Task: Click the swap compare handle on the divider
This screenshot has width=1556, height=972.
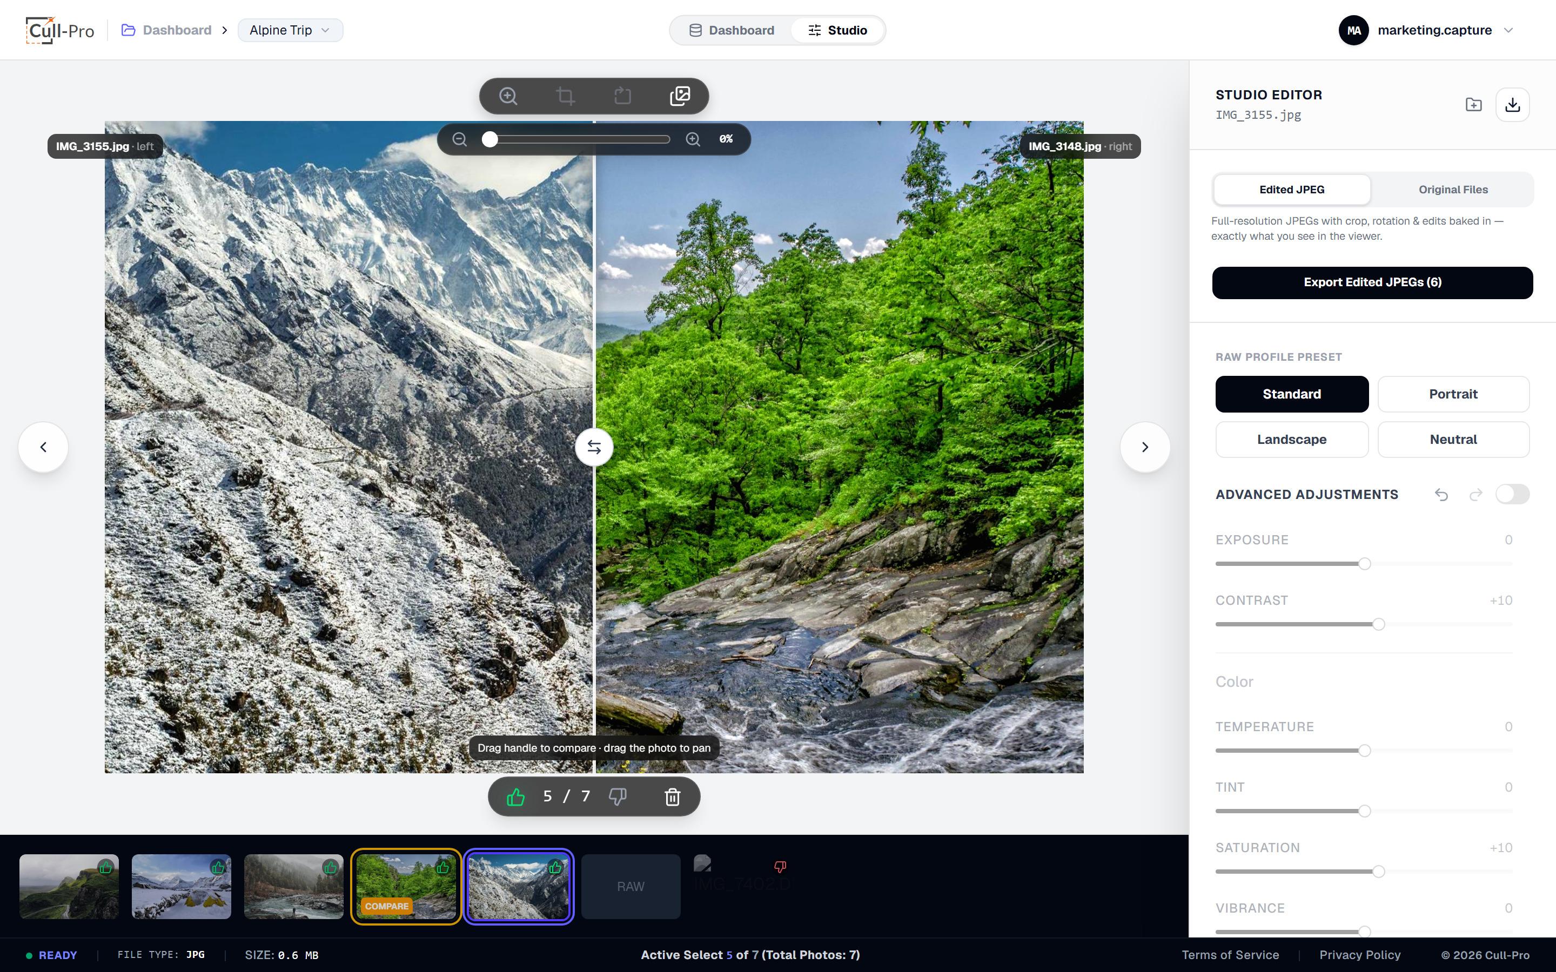Action: [x=593, y=447]
